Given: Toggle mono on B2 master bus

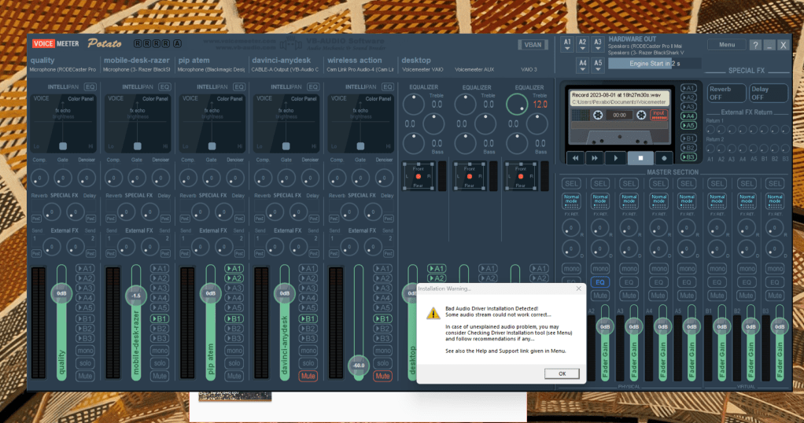Looking at the screenshot, I should [747, 269].
